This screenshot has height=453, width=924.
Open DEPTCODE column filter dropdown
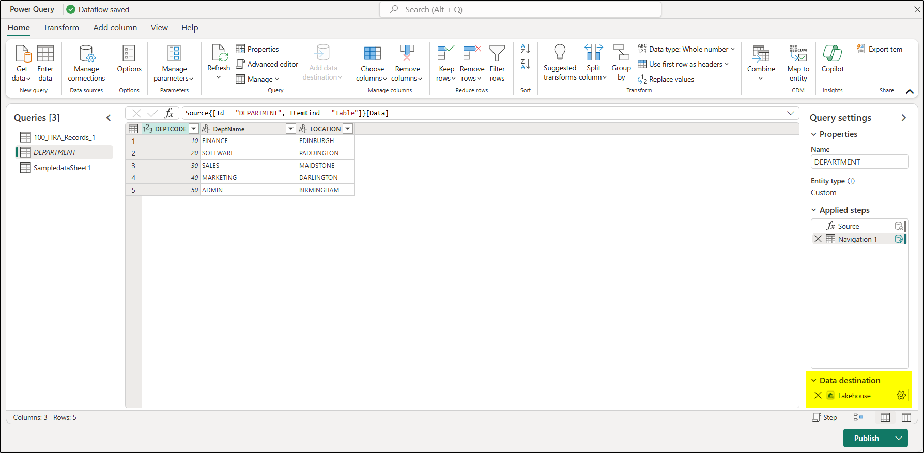[x=194, y=129]
